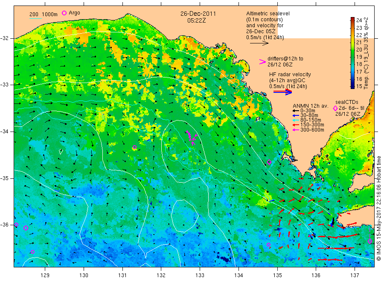Click the latitude axis label -36
The width and height of the screenshot is (384, 281).
(x=4, y=224)
